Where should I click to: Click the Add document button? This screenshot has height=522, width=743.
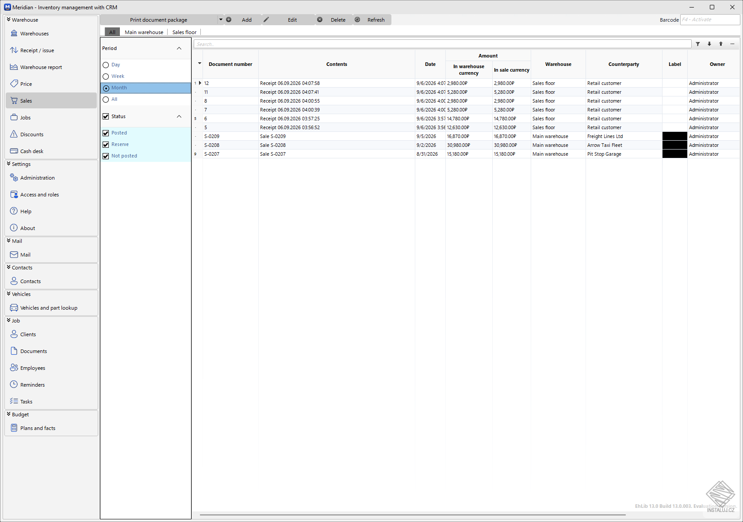243,20
